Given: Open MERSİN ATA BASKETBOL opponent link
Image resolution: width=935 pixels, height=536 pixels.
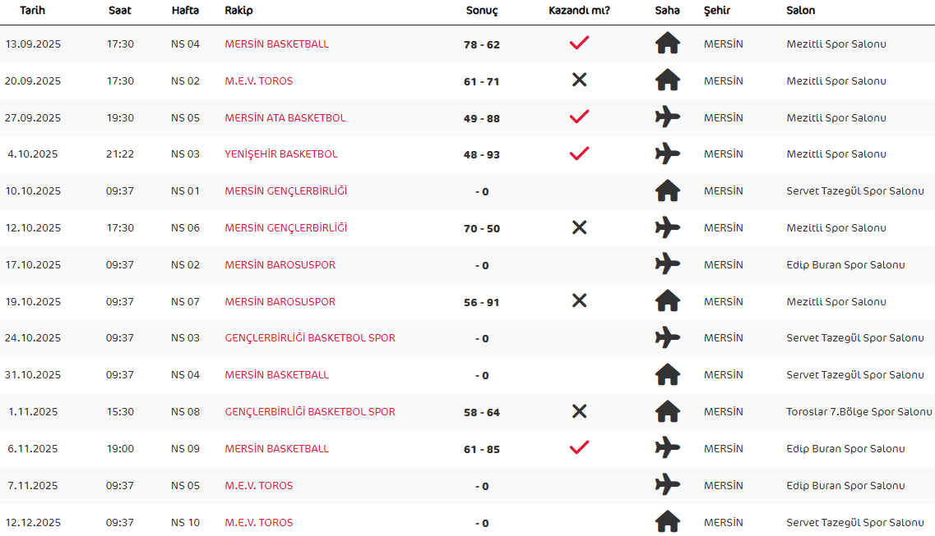Looking at the screenshot, I should (x=285, y=118).
